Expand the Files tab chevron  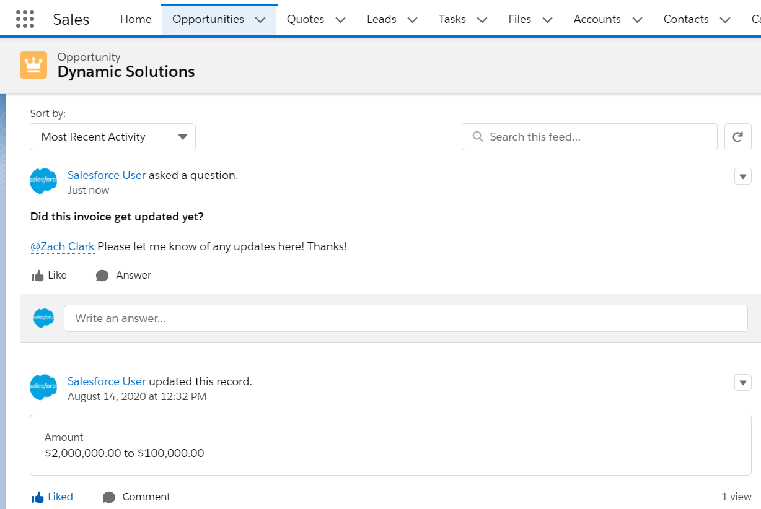547,20
